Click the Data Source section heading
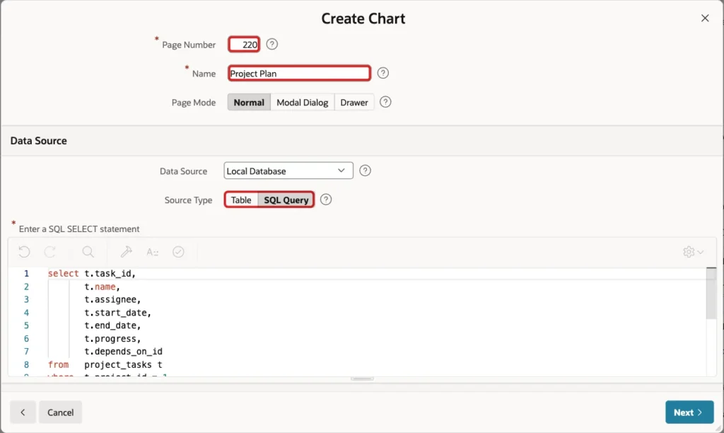The width and height of the screenshot is (724, 433). pyautogui.click(x=39, y=141)
